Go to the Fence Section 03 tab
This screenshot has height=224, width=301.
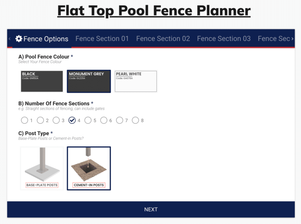[224, 39]
